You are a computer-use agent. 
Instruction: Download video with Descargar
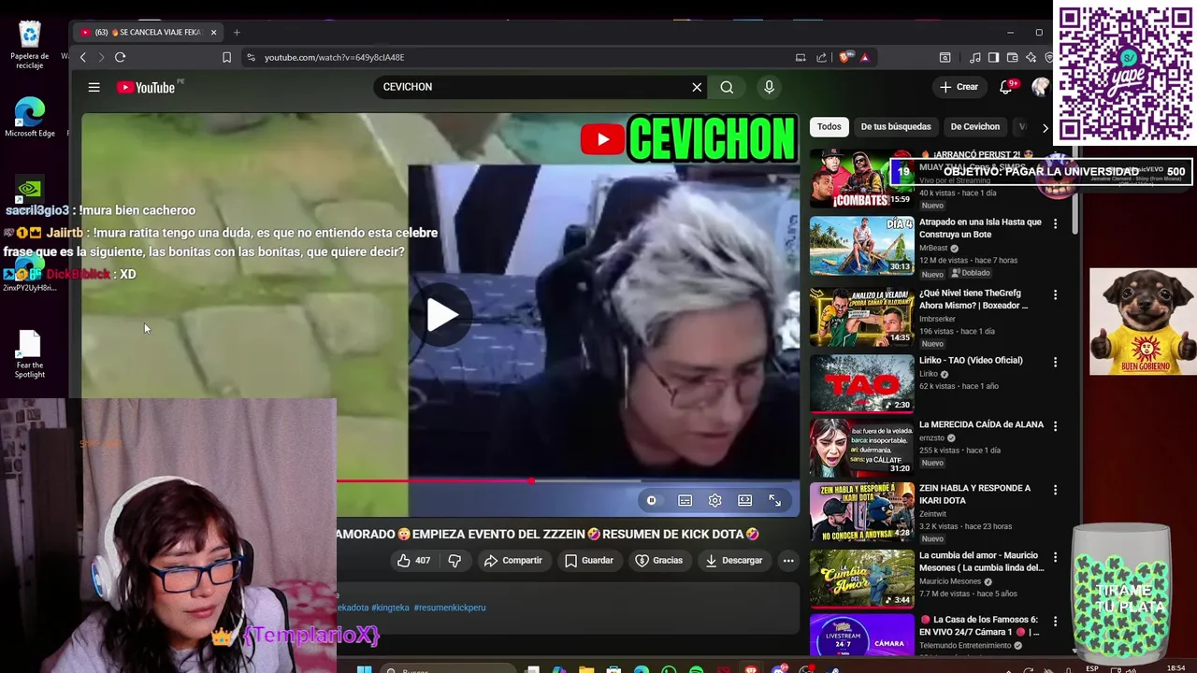pyautogui.click(x=734, y=561)
